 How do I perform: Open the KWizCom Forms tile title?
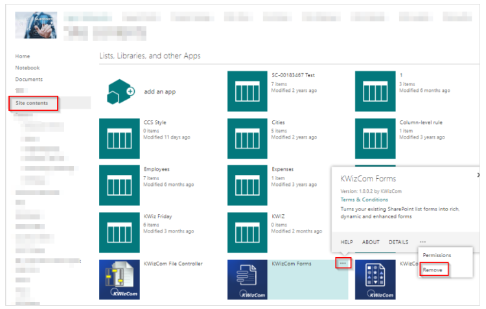[x=292, y=264]
